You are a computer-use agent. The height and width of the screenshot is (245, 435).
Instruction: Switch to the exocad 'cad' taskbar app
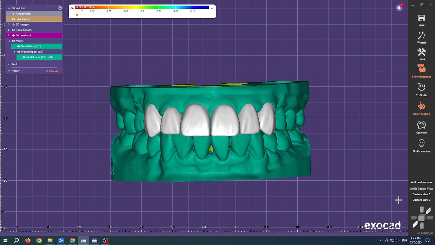click(x=83, y=241)
